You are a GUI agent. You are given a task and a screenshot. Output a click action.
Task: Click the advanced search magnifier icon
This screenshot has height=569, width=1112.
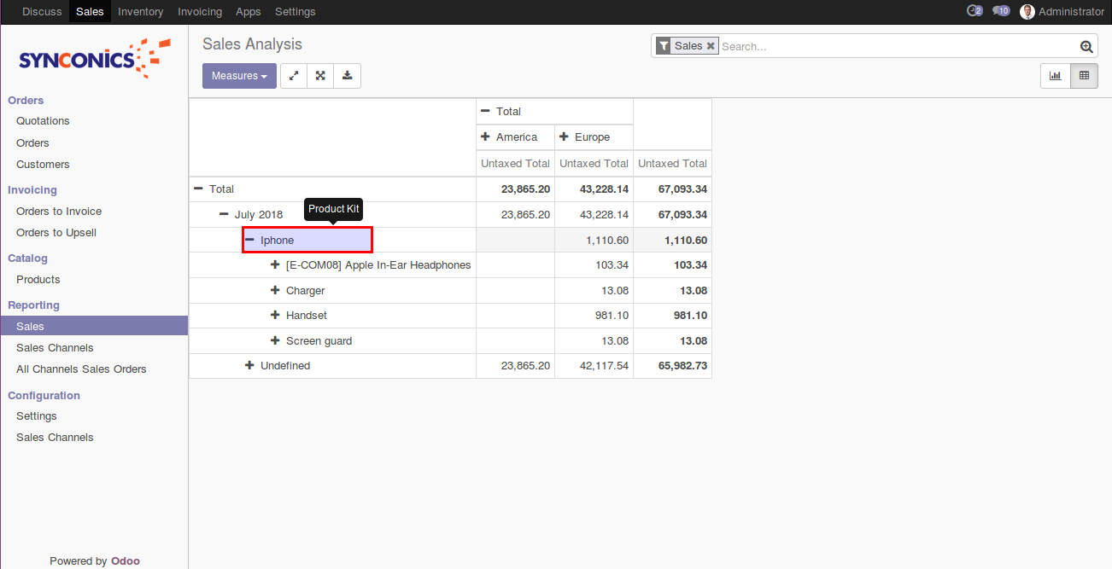coord(1086,47)
